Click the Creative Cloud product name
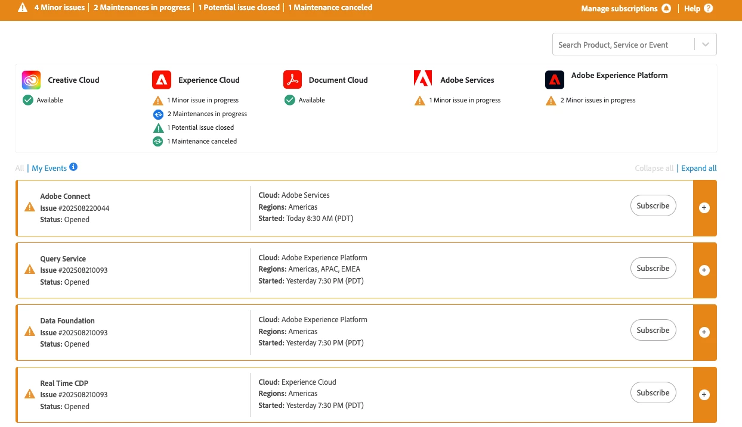Image resolution: width=742 pixels, height=427 pixels. (73, 80)
